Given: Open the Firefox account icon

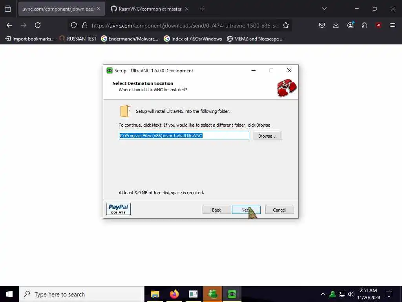Looking at the screenshot, I should pos(350,25).
